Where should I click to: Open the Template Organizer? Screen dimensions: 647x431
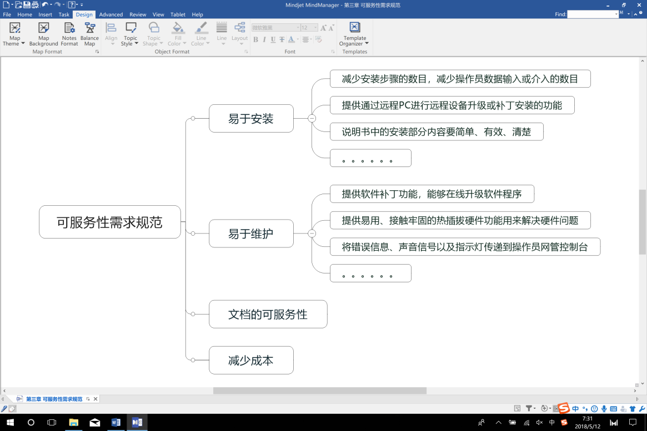pos(354,34)
